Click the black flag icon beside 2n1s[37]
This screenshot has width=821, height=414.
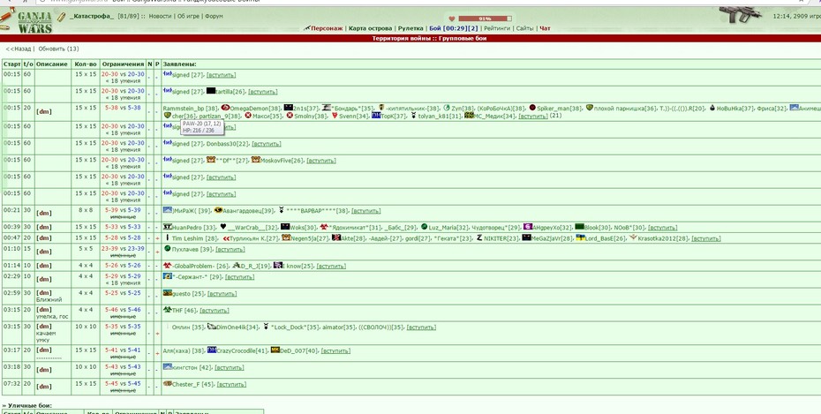pyautogui.click(x=289, y=108)
